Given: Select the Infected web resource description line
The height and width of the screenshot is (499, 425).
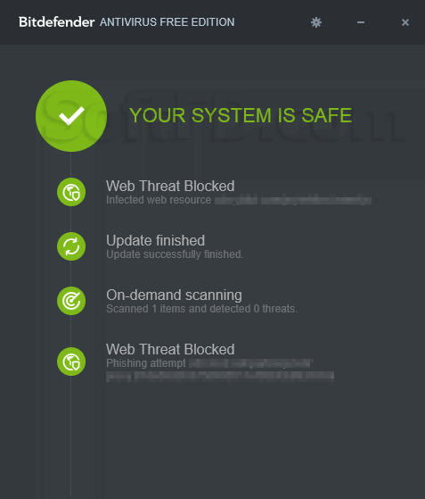Looking at the screenshot, I should [239, 200].
